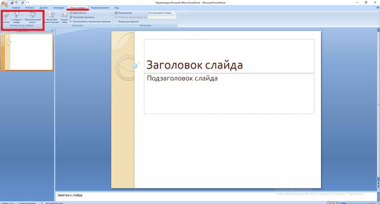Click the 110% zoom level in the status bar
This screenshot has width=380, height=204.
point(343,203)
